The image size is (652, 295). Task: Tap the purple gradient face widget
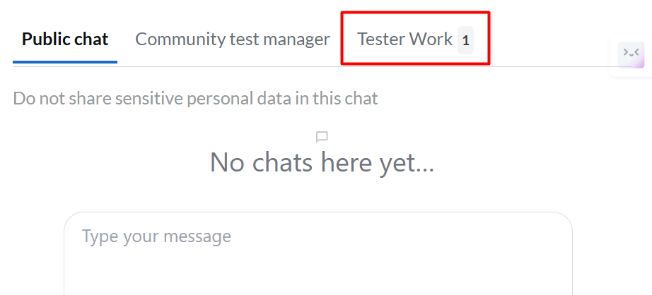(631, 55)
